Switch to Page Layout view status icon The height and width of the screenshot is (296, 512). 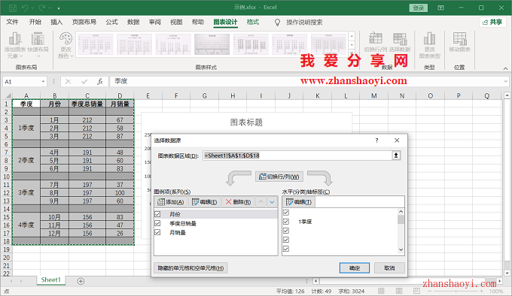click(399, 291)
